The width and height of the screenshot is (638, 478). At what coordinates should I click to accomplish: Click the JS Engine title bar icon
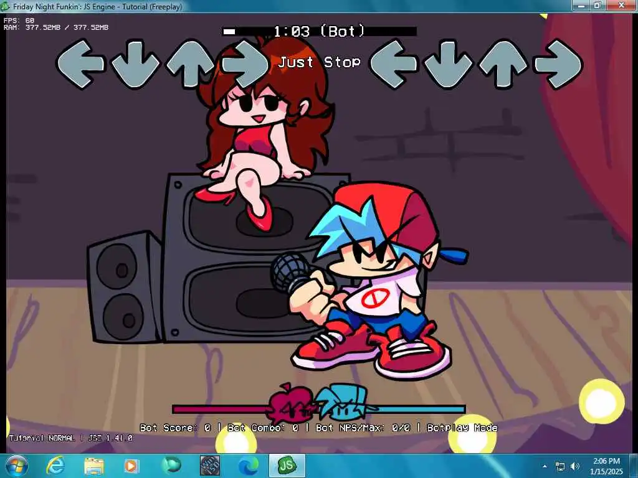[5, 6]
